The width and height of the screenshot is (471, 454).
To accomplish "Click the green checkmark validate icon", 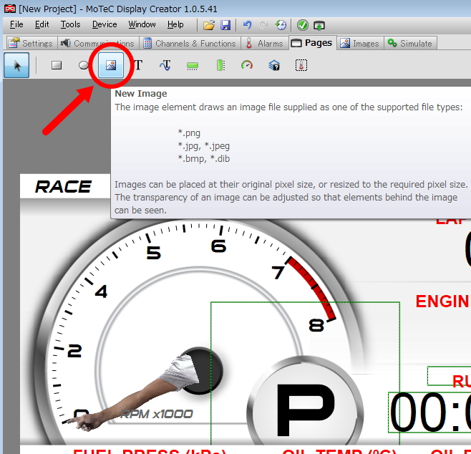I will pos(302,25).
